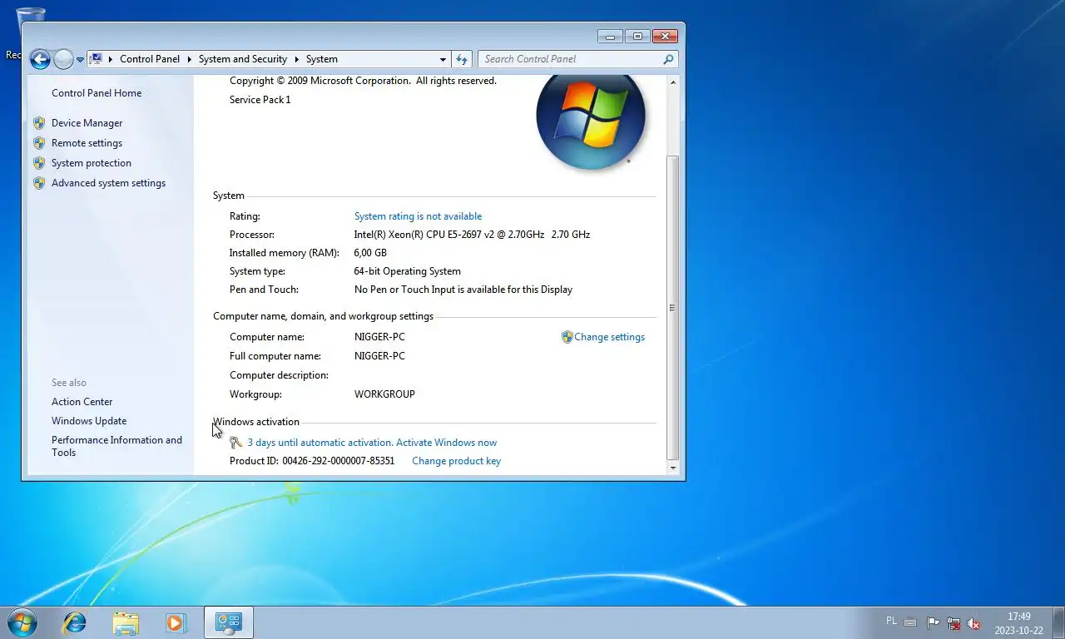Select the '6,00 GB' memory value
Viewport: 1065px width, 639px height.
coord(370,253)
